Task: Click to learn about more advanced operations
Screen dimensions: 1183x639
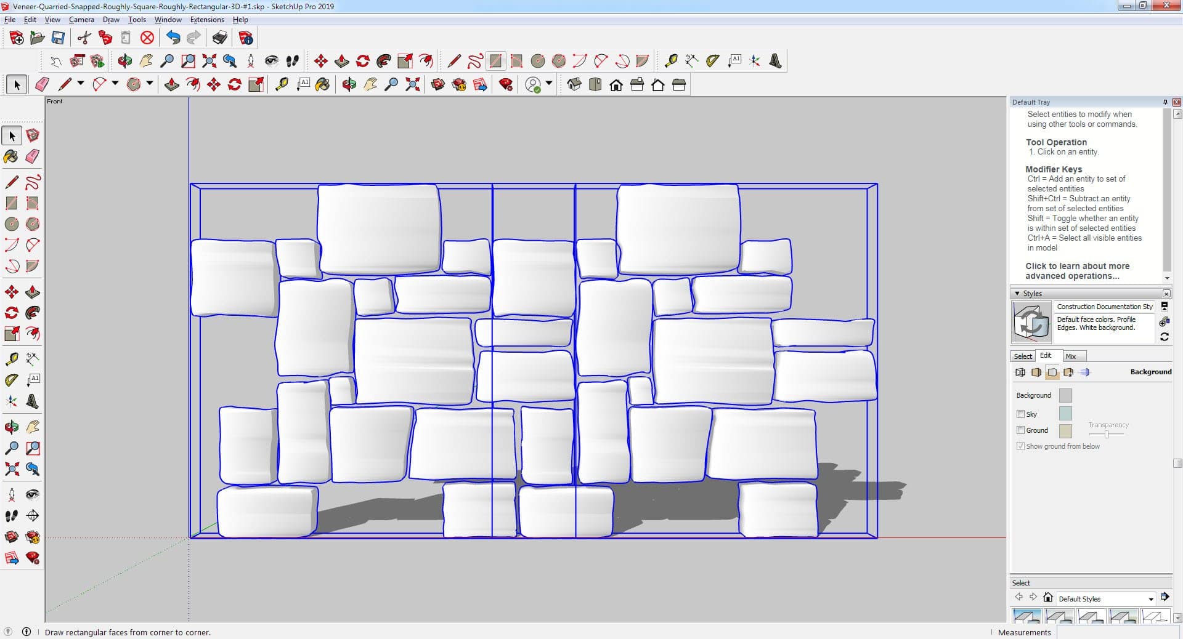Action: click(1077, 271)
